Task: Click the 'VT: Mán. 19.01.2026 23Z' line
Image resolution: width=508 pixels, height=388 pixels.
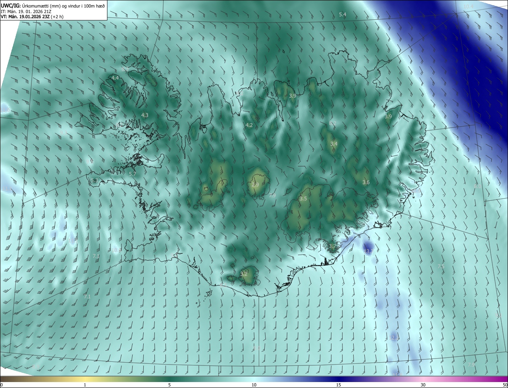Action: coord(25,17)
